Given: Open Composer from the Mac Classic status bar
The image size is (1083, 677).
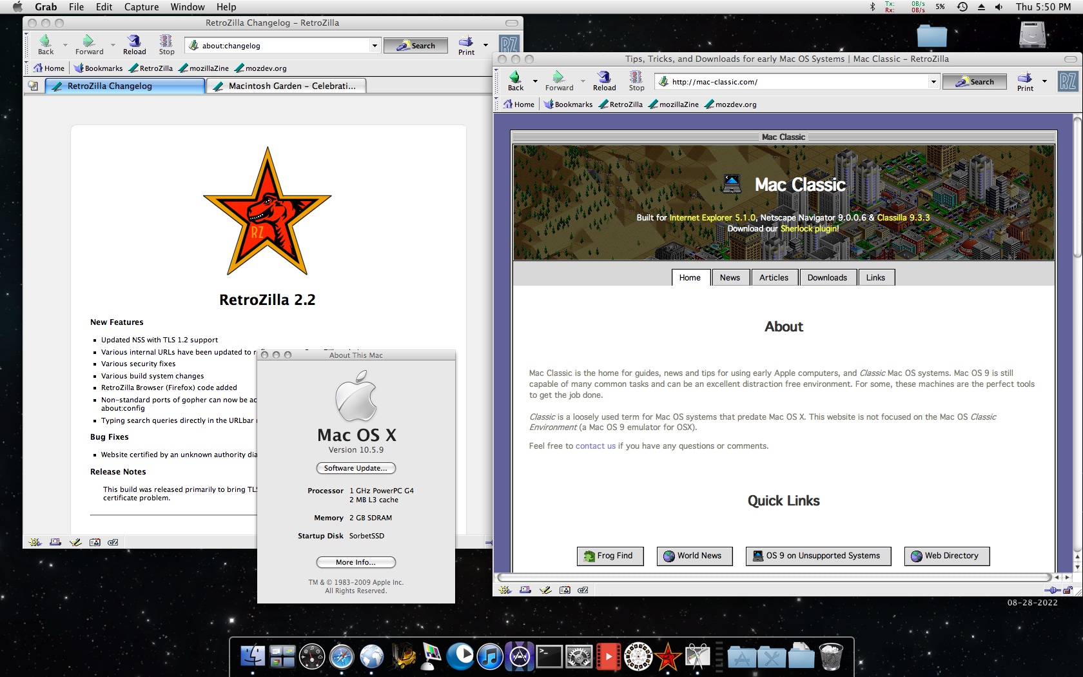Looking at the screenshot, I should pyautogui.click(x=545, y=590).
